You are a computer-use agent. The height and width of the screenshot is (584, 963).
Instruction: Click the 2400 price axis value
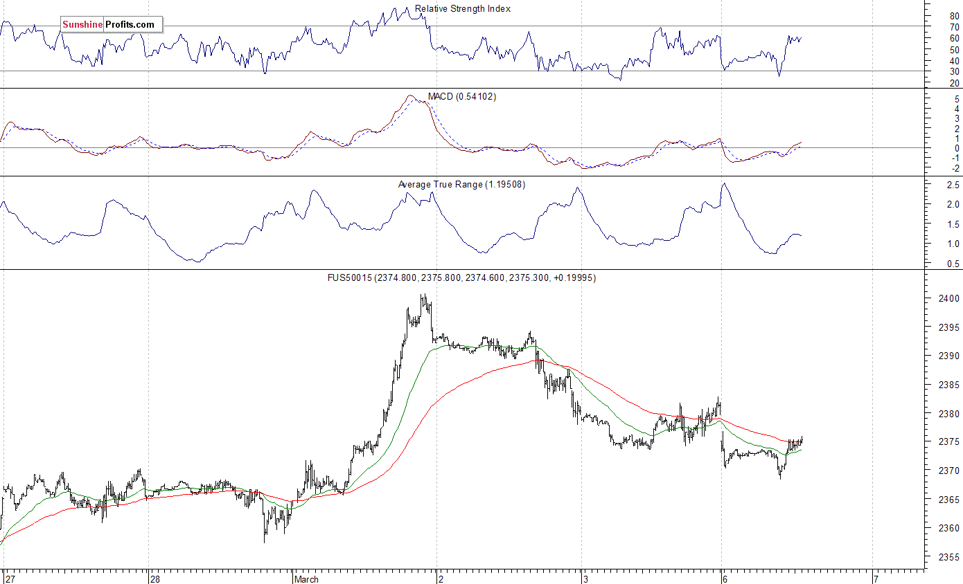click(950, 299)
